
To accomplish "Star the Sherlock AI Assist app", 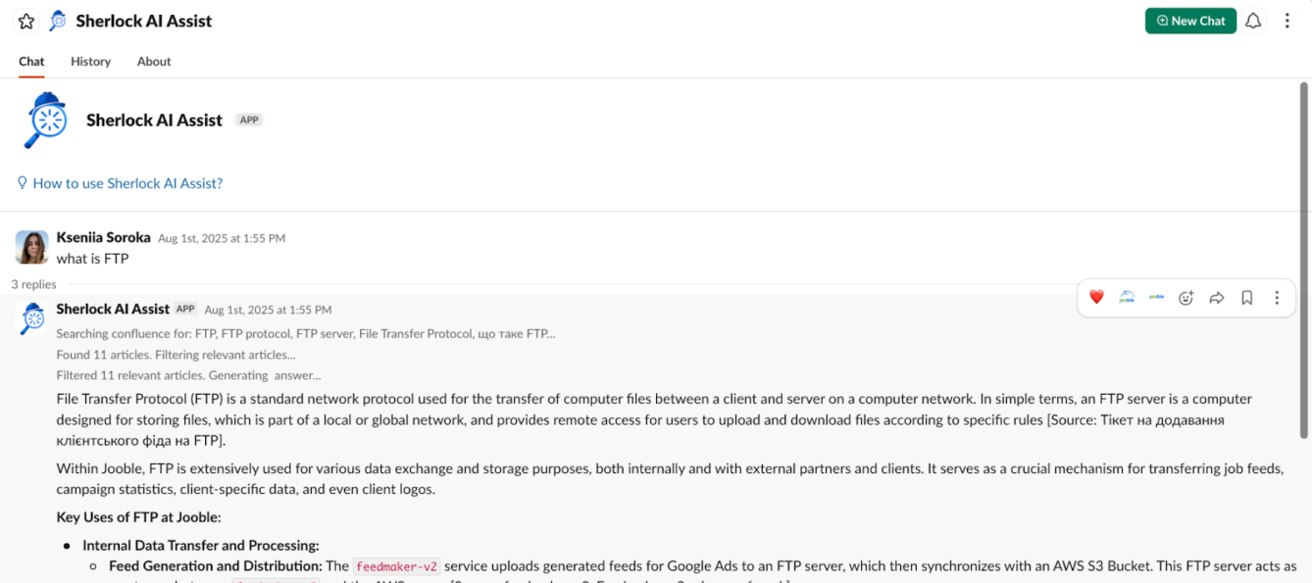I will point(26,21).
